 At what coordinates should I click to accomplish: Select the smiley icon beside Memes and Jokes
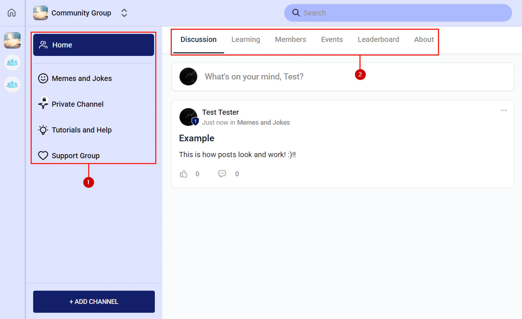coord(43,78)
